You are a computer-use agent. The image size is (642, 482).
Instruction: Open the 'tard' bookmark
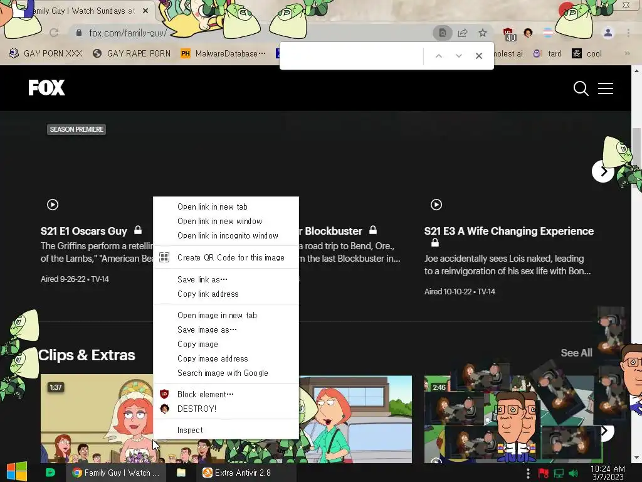[x=547, y=53]
